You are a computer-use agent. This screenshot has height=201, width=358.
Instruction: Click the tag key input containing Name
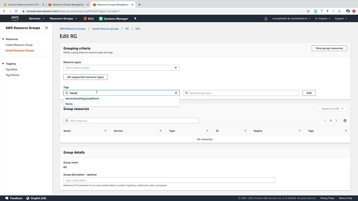[121, 93]
